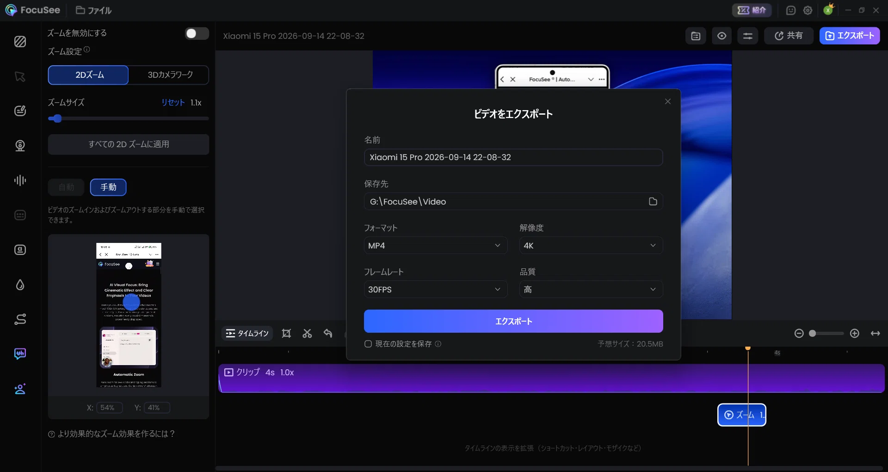Open the audio waveform sidebar icon
Viewport: 888px width, 472px height.
(x=20, y=180)
